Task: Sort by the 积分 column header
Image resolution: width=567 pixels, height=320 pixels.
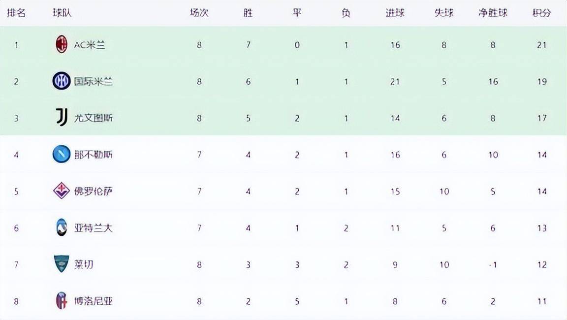Action: pyautogui.click(x=541, y=13)
